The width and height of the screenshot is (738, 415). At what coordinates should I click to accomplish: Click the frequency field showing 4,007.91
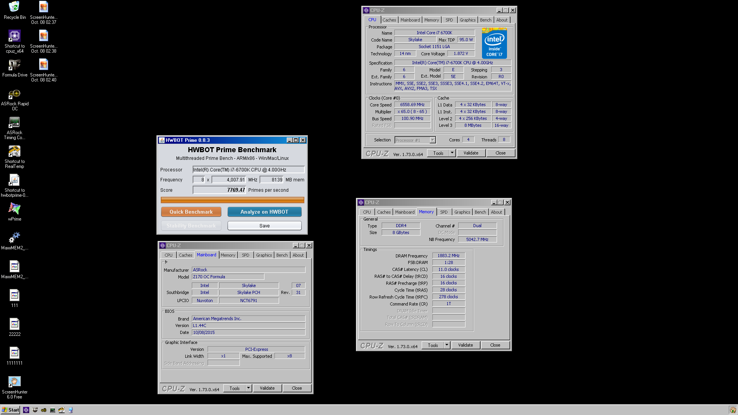pyautogui.click(x=229, y=179)
